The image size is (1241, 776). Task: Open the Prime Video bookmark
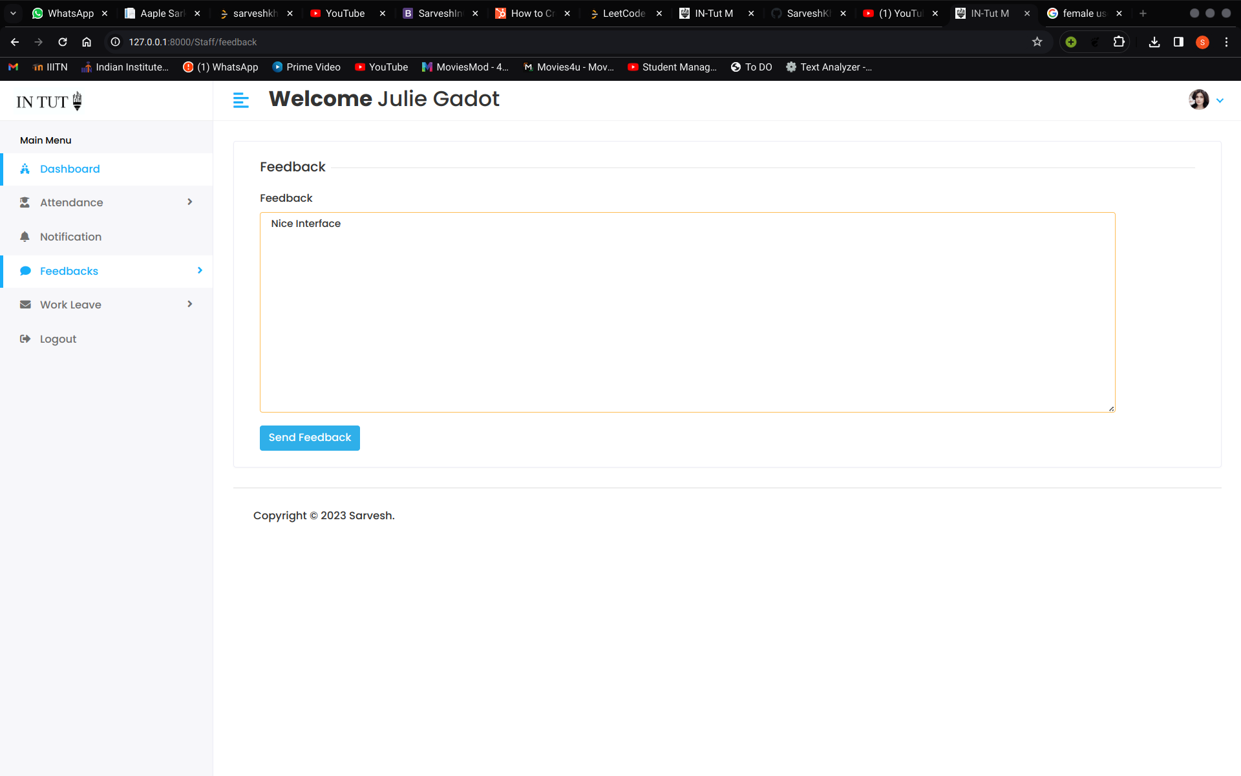tap(306, 67)
